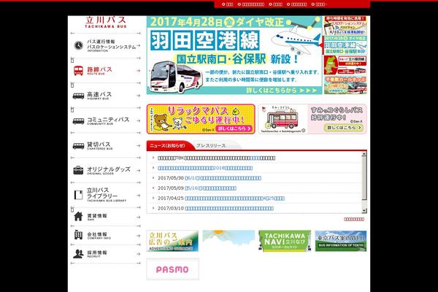Open the 東京バス案内WEB banner
The image size is (438, 292).
click(x=341, y=241)
